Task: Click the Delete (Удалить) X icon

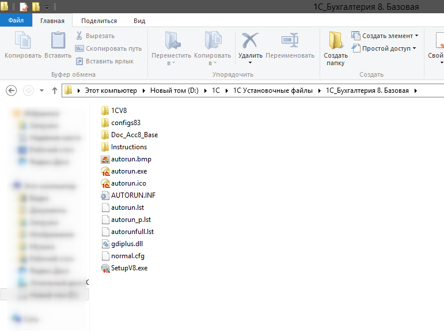Action: pyautogui.click(x=250, y=40)
